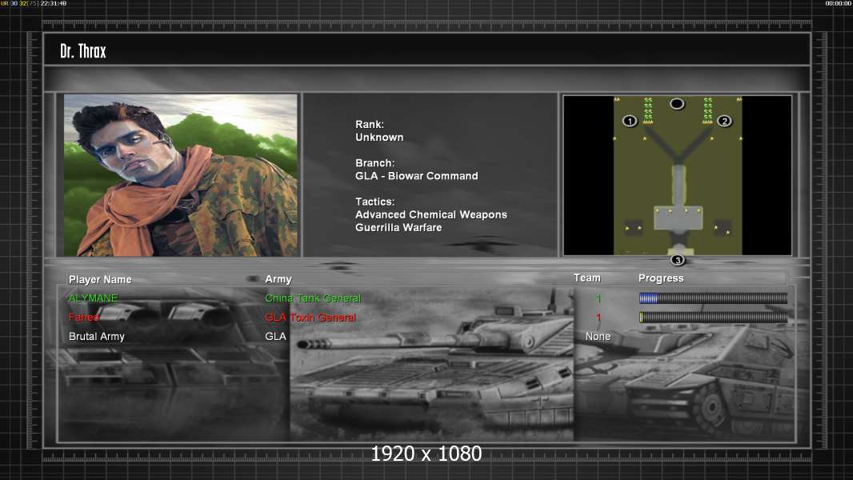The width and height of the screenshot is (853, 480).
Task: Click the China Tank General army entry
Action: pyautogui.click(x=313, y=298)
